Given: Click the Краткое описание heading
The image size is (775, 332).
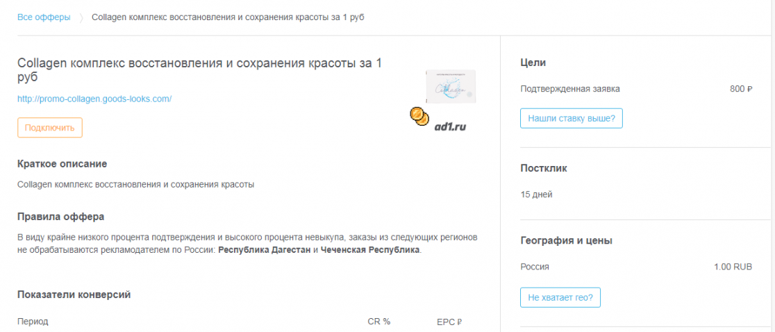Looking at the screenshot, I should 62,163.
